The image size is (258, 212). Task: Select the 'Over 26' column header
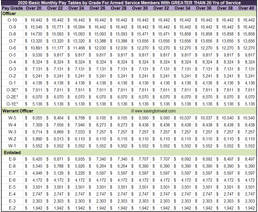click(x=97, y=8)
